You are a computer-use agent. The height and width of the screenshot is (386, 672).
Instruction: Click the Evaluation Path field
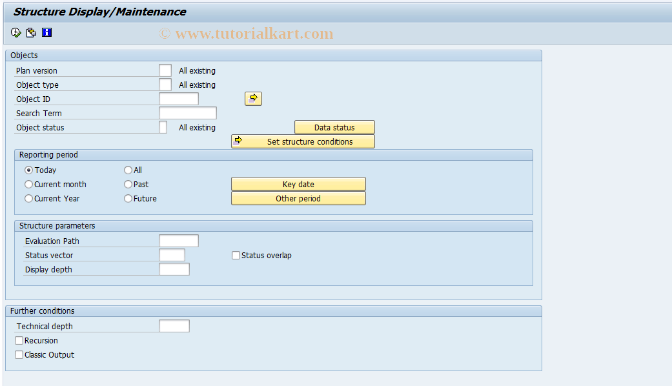pyautogui.click(x=178, y=240)
